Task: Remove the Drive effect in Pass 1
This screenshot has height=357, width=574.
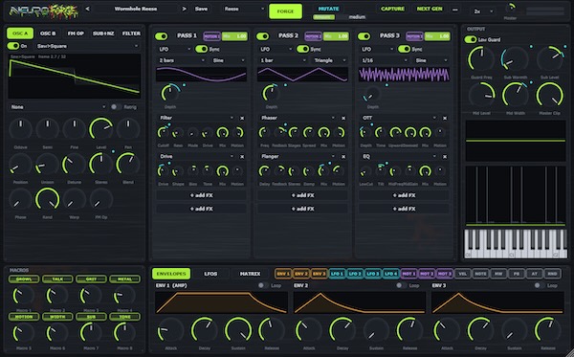Action: tap(242, 156)
